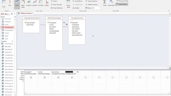Click the Run query icon
The image size is (171, 96).
pyautogui.click(x=10, y=3)
